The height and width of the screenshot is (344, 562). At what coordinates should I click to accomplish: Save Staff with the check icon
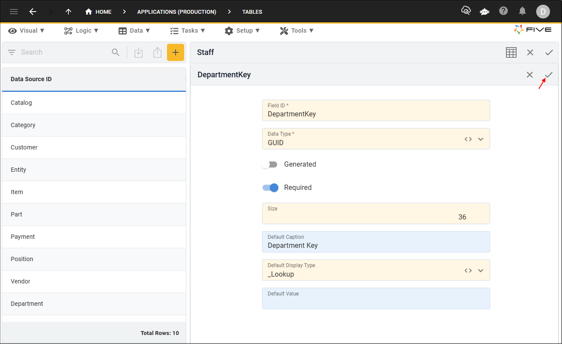click(549, 52)
